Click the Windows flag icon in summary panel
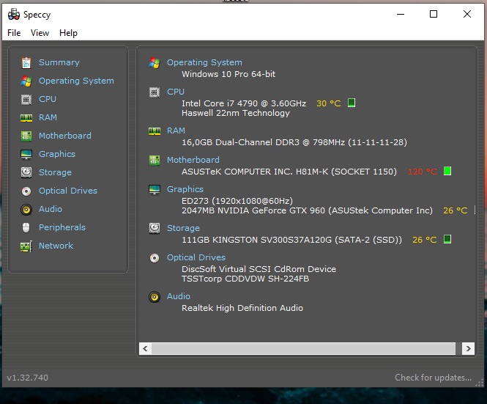Image resolution: width=487 pixels, height=404 pixels. click(x=155, y=63)
